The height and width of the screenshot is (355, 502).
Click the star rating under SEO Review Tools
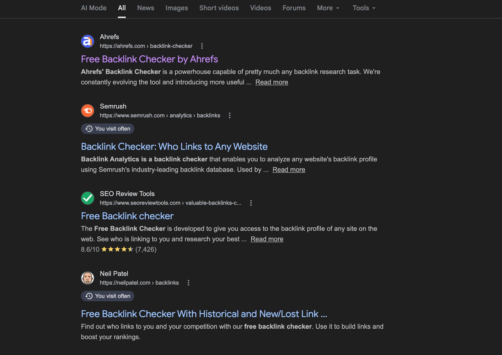(118, 249)
